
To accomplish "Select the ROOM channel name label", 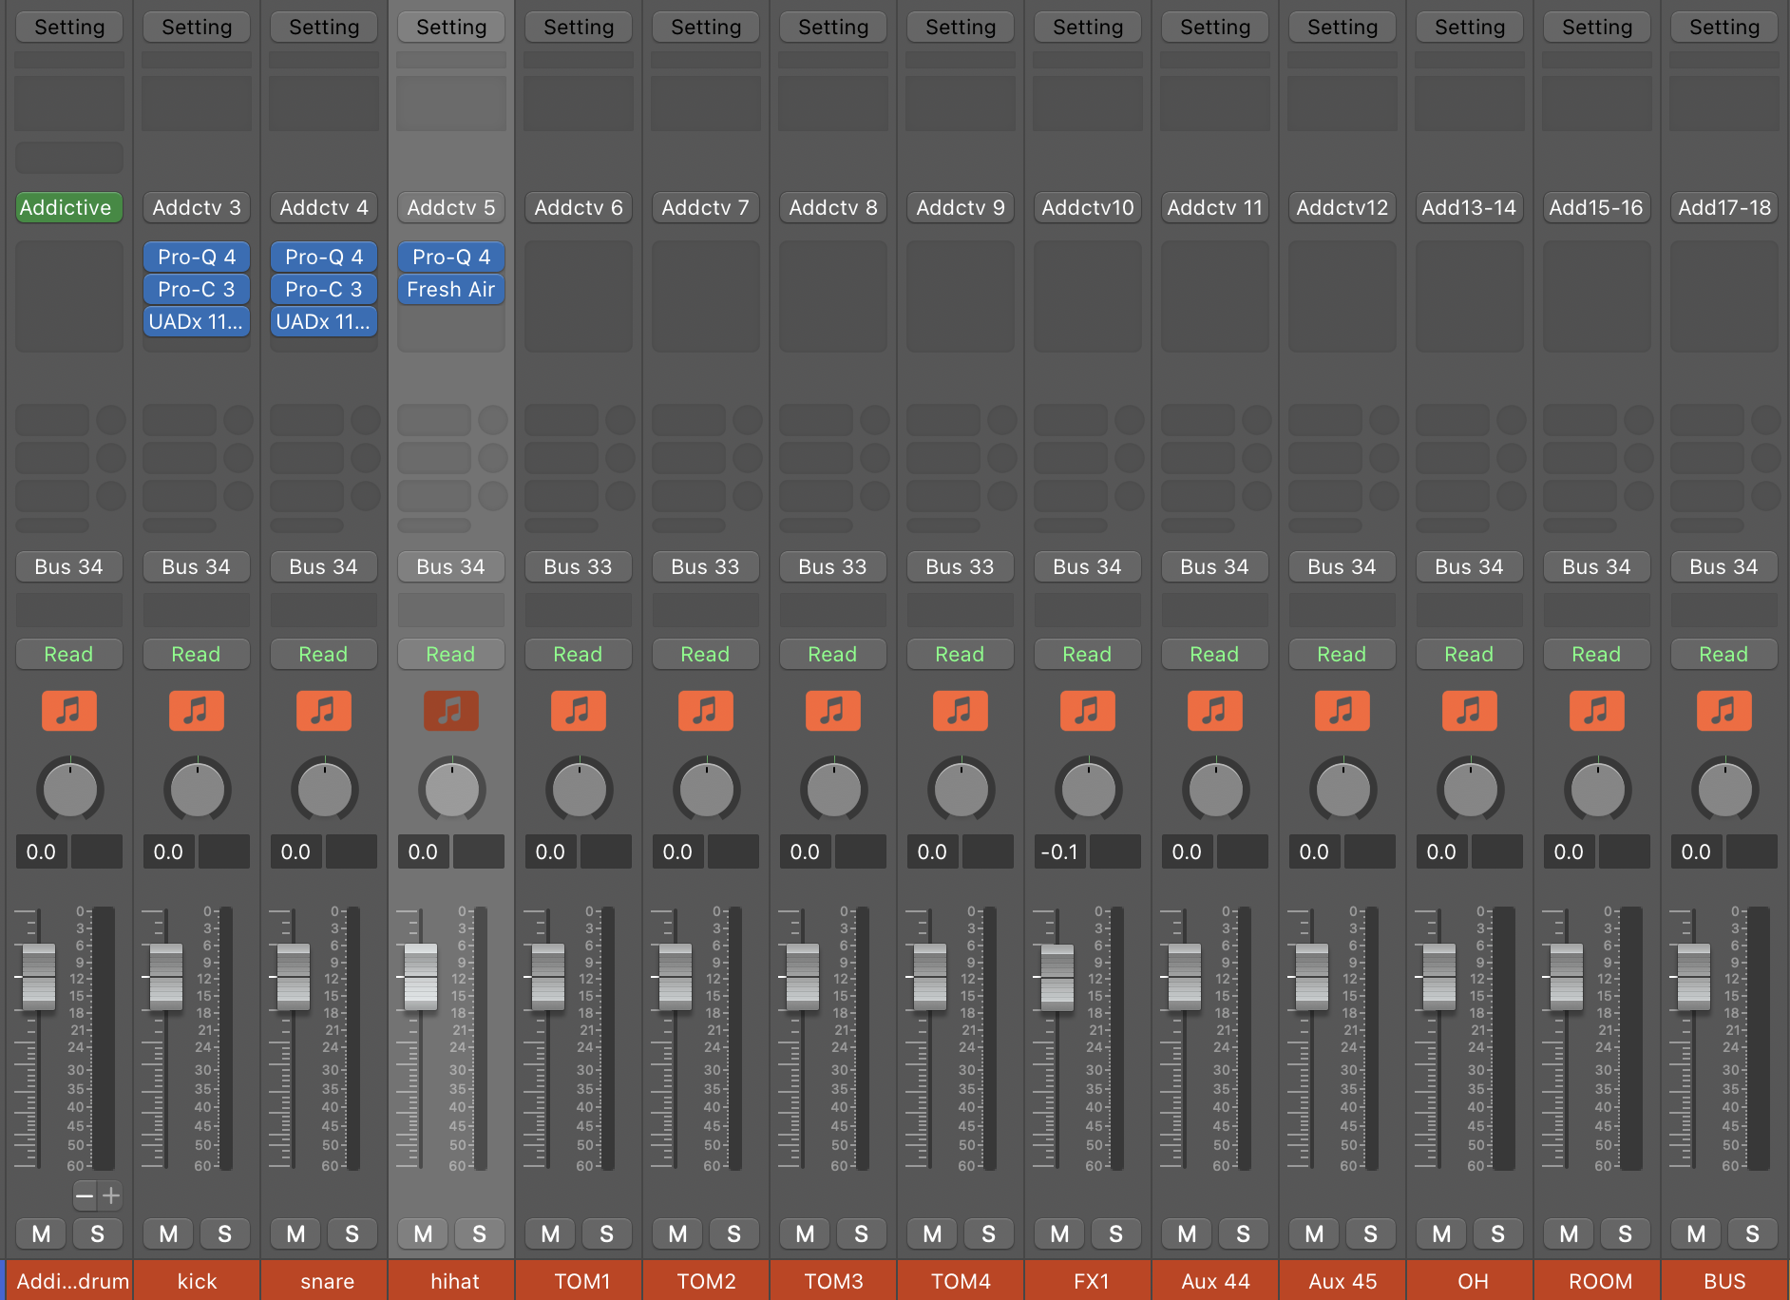I will point(1597,1281).
